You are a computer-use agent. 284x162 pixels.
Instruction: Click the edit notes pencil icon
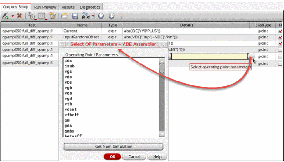point(53,16)
